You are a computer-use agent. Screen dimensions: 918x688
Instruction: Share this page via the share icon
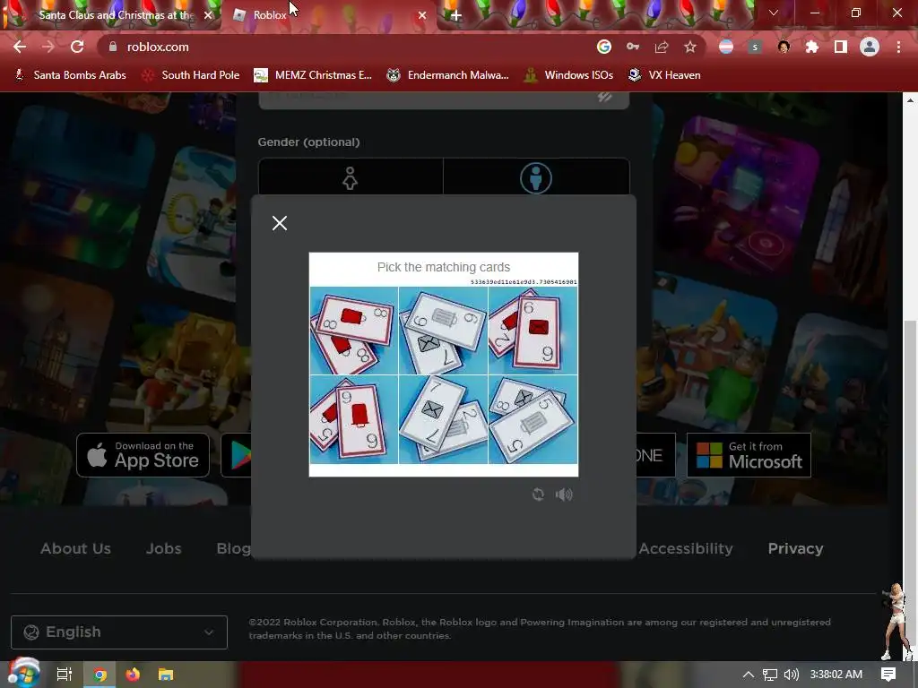[662, 47]
